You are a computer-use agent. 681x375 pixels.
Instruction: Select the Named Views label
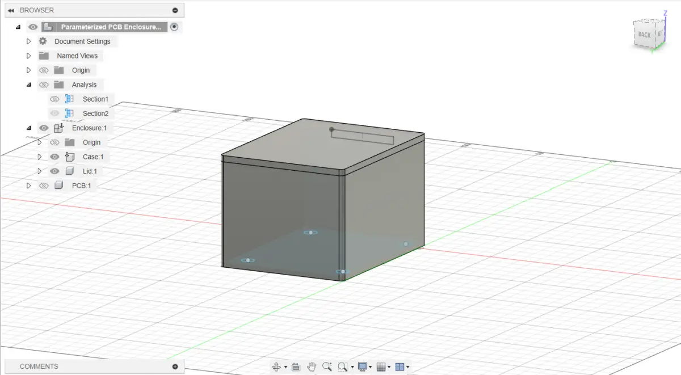pyautogui.click(x=77, y=56)
